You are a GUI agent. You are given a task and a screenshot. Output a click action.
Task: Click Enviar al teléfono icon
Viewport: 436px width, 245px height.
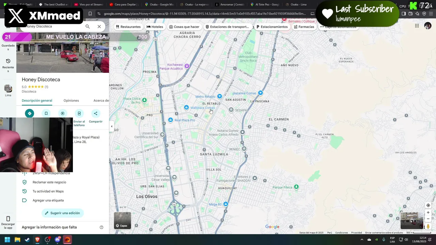[x=79, y=113]
